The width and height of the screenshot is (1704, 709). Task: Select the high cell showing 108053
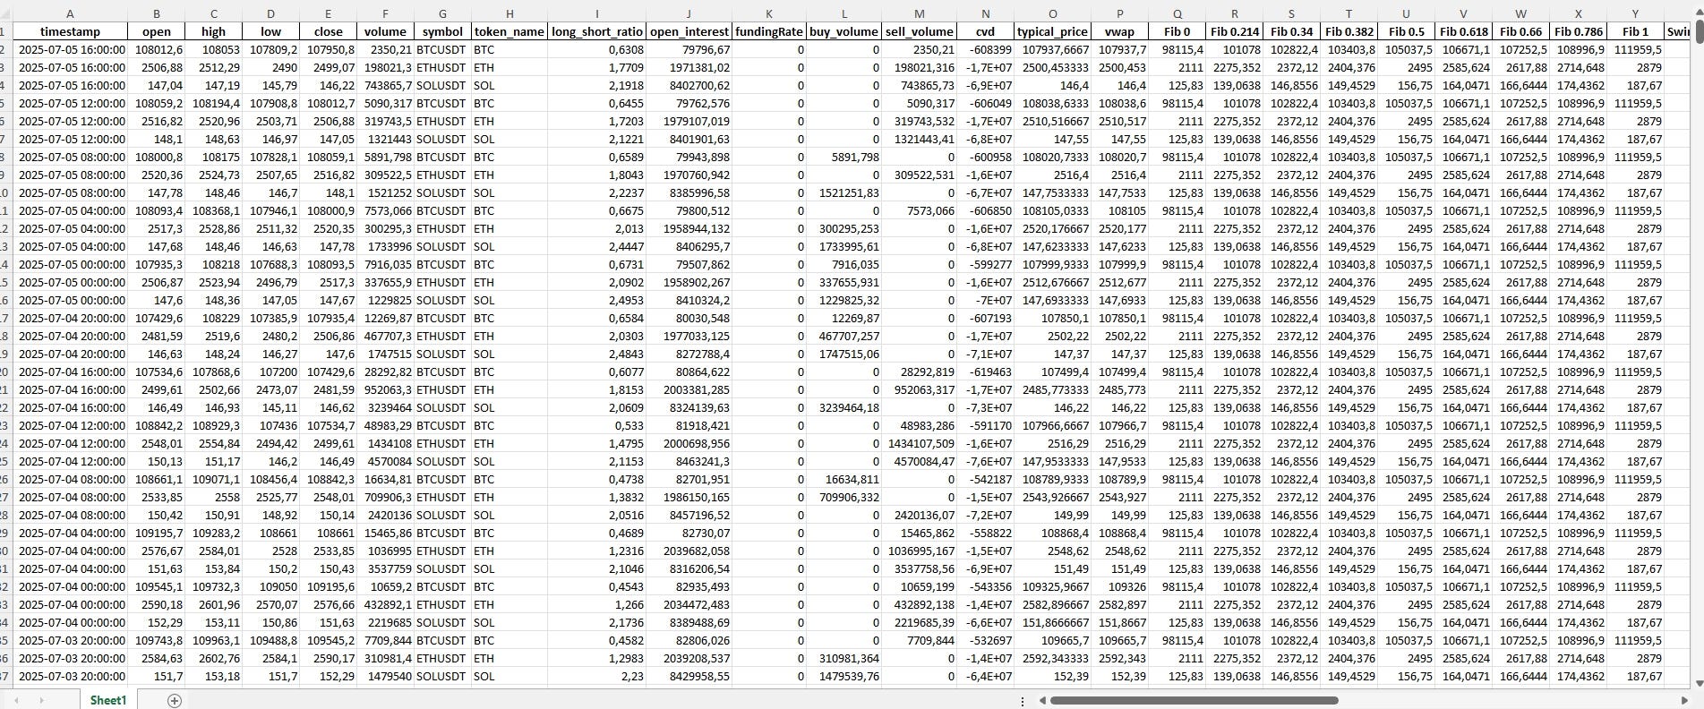(x=214, y=49)
